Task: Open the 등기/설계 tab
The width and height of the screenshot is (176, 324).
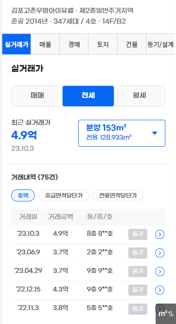Action: tap(160, 44)
